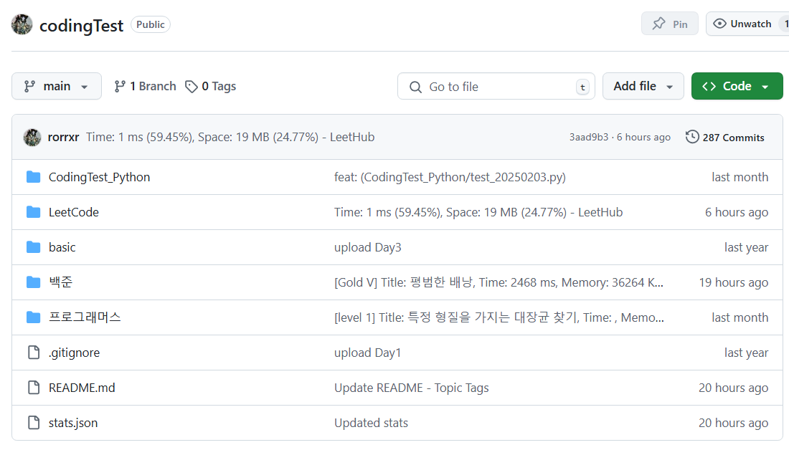Click the CodingTest_Python folder icon
Viewport: 789px width, 450px height.
coord(33,177)
